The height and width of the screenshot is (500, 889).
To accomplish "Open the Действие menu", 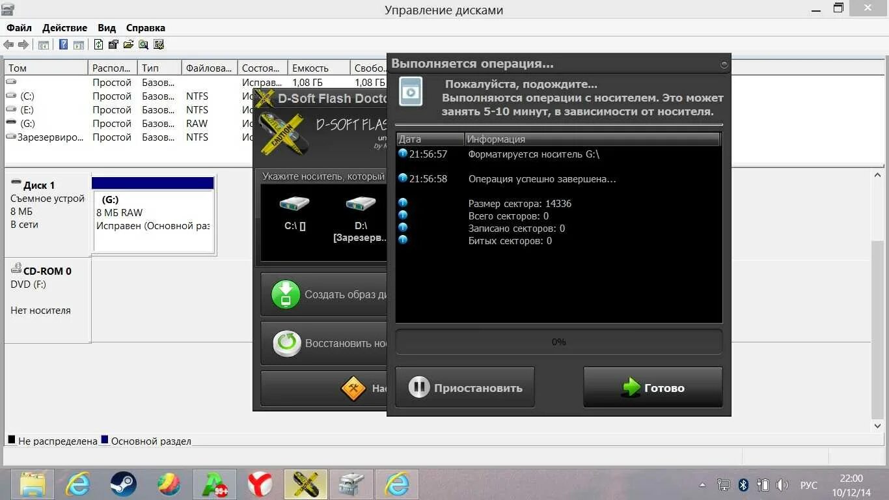I will click(64, 28).
